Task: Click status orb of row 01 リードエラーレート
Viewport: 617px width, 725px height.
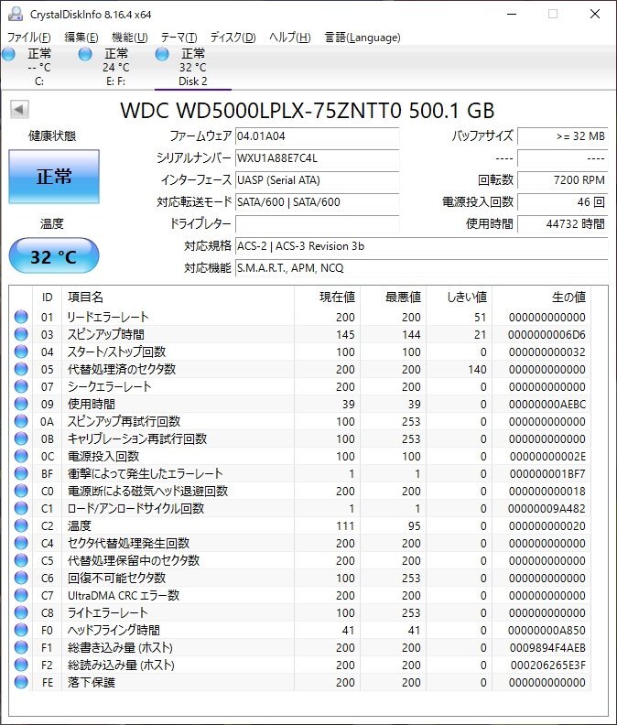Action: pos(21,317)
